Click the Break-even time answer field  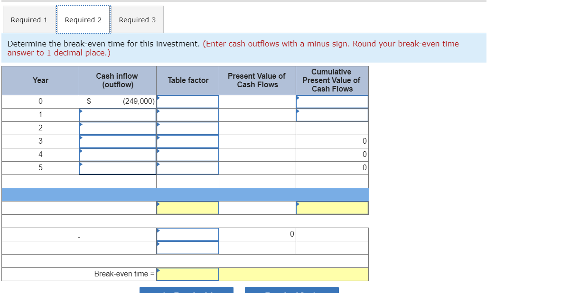188,274
